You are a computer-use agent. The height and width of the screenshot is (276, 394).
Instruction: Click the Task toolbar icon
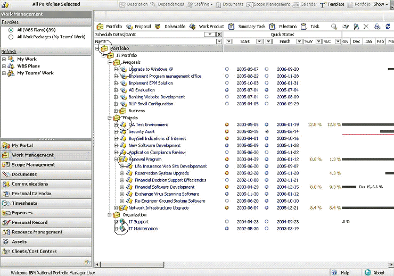pos(304,27)
